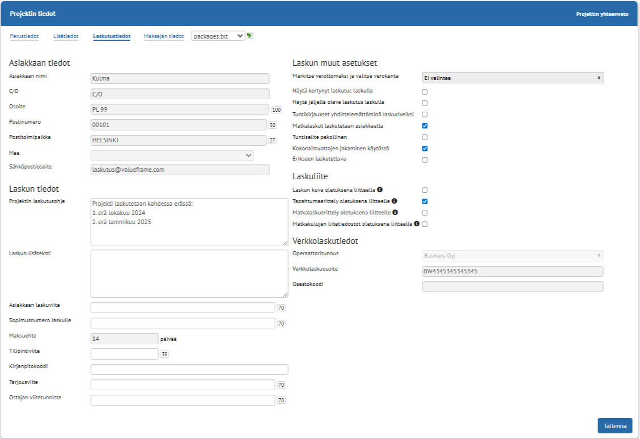
Task: Enable Tuntiselite pakollinen checkbox
Action: tap(425, 137)
